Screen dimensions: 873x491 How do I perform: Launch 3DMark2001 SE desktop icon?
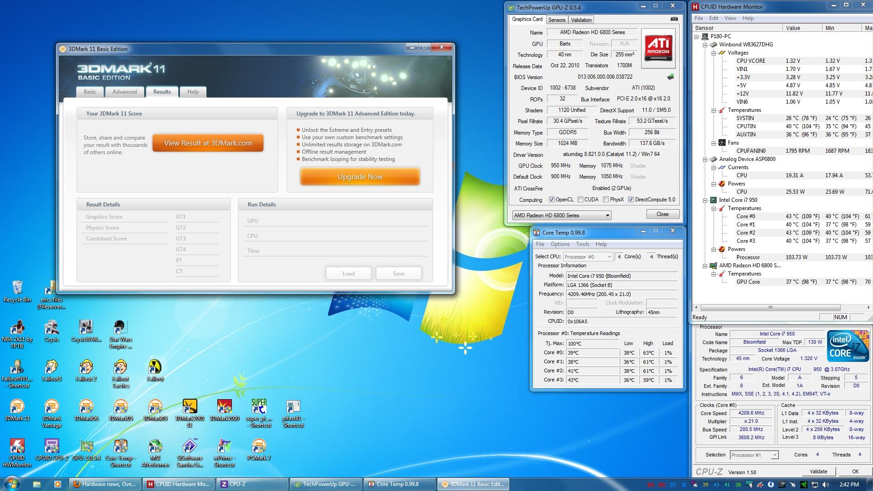[190, 413]
